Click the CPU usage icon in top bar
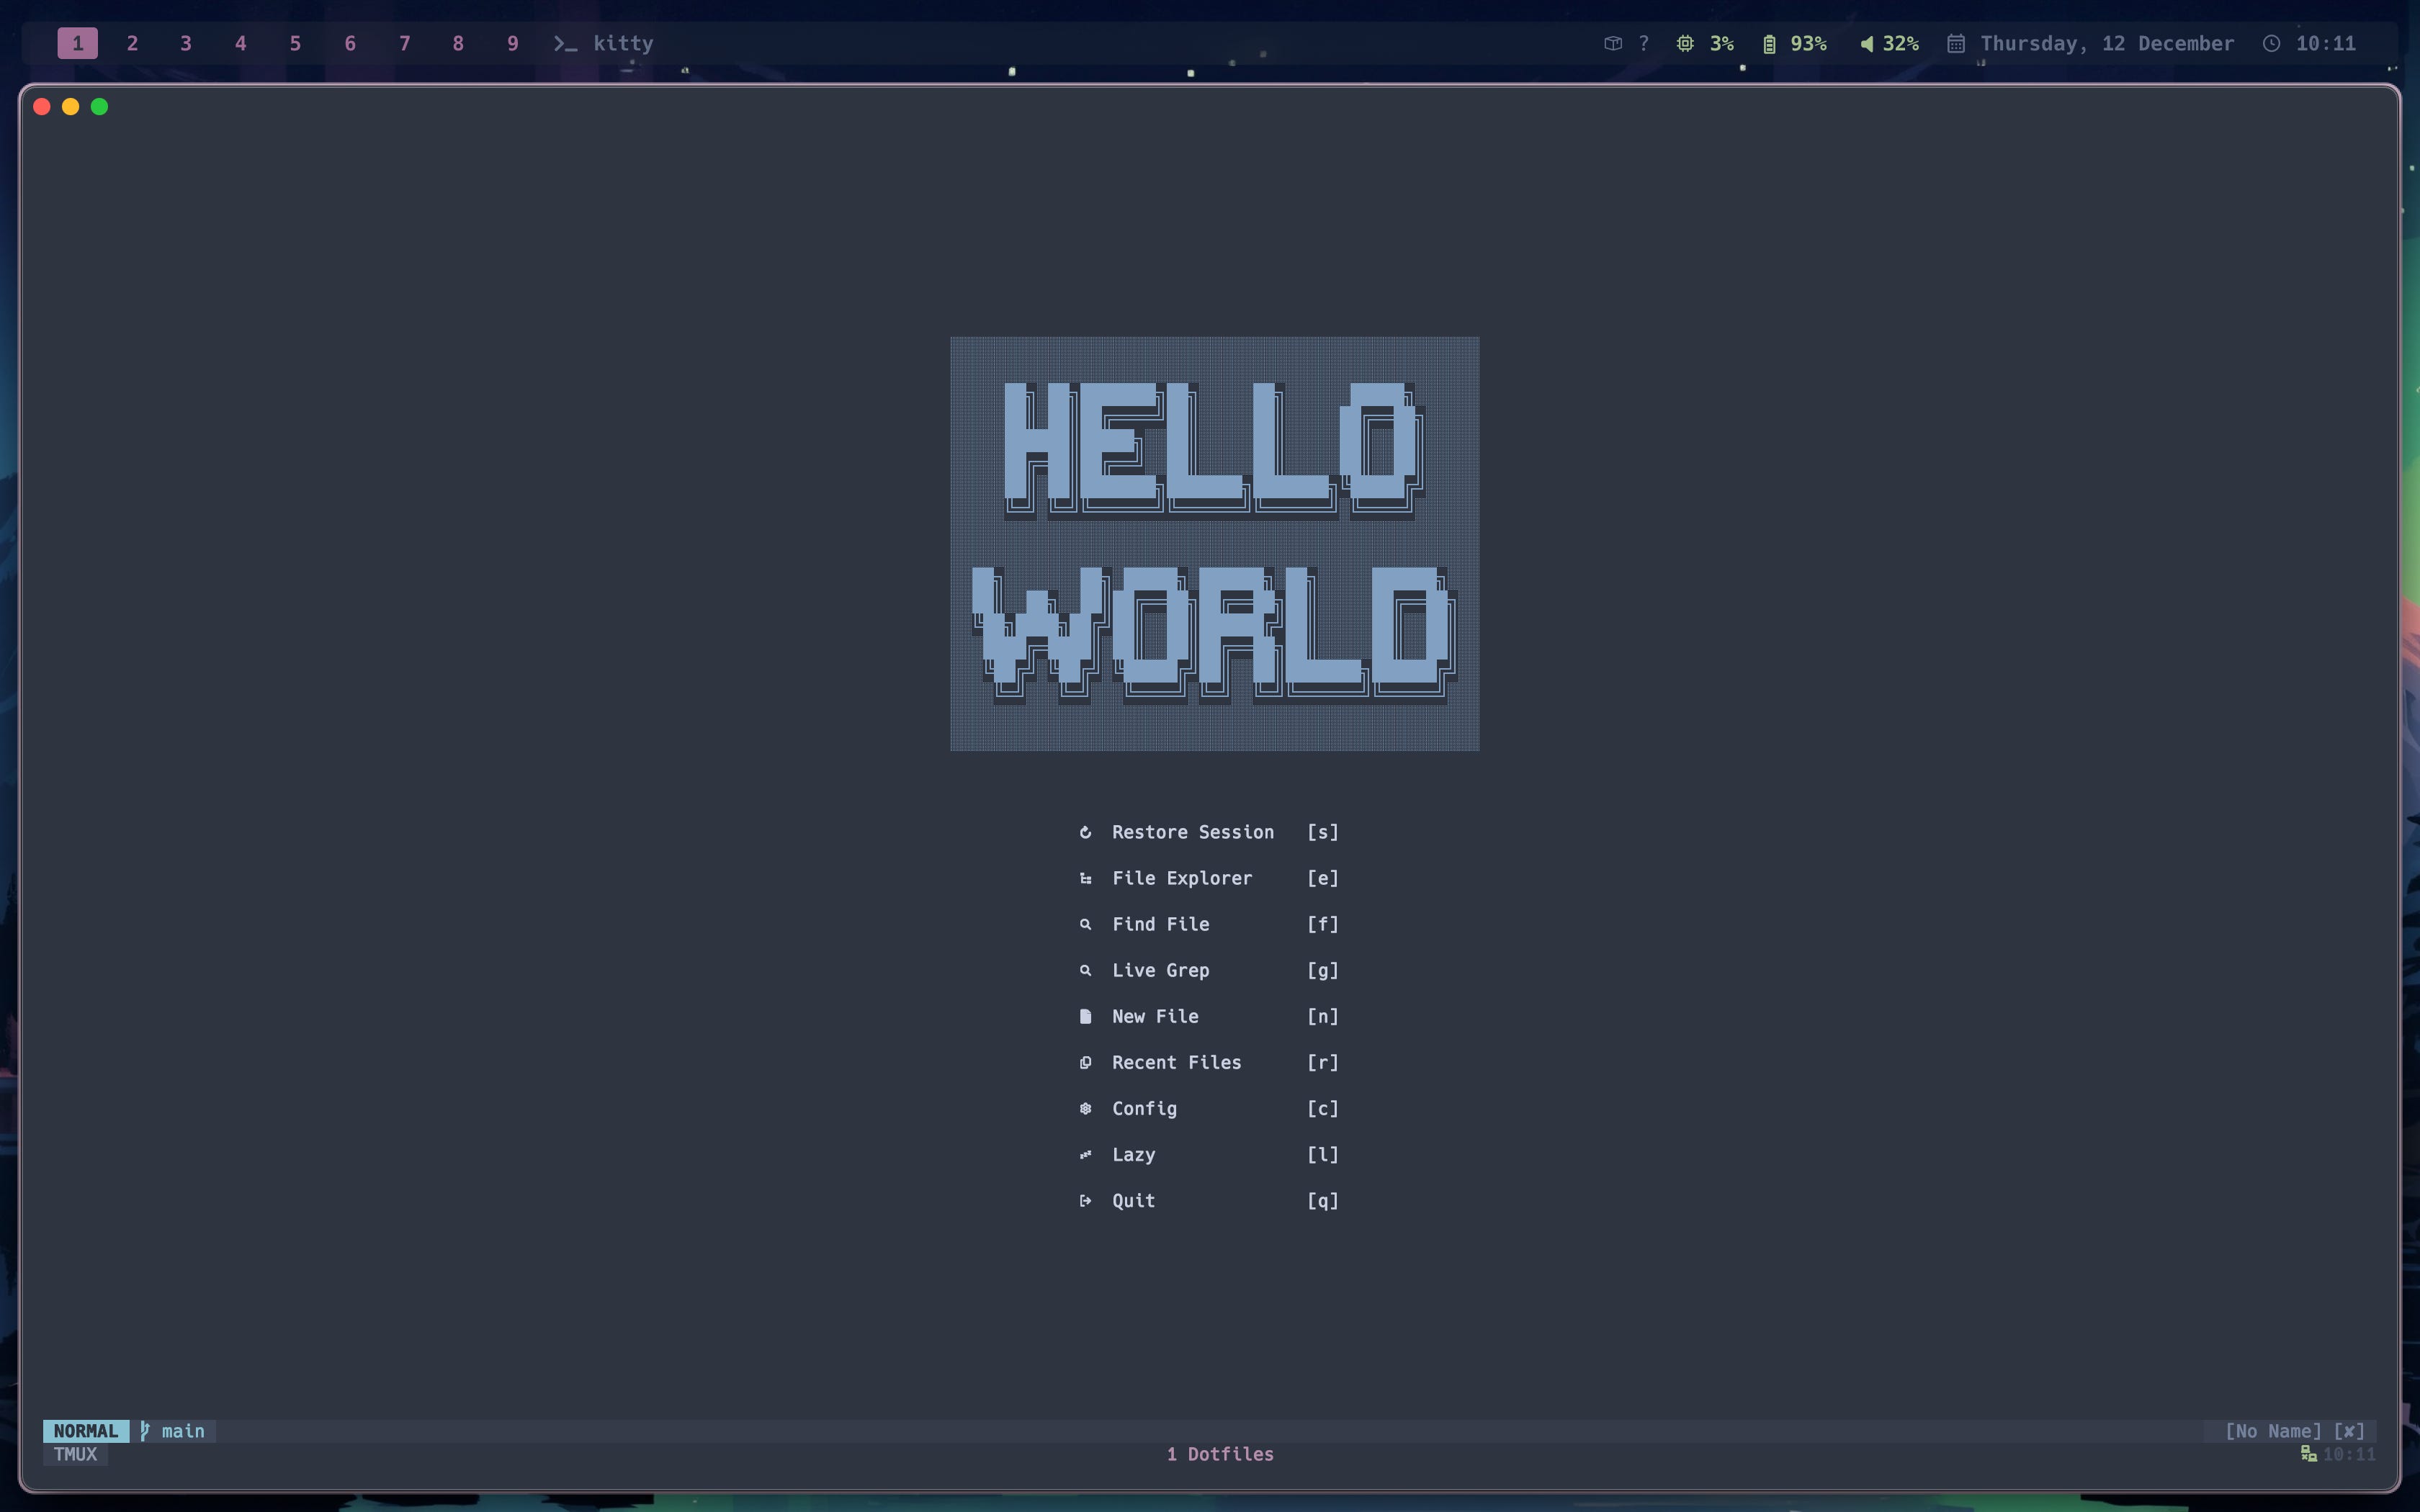2420x1512 pixels. click(x=1685, y=43)
